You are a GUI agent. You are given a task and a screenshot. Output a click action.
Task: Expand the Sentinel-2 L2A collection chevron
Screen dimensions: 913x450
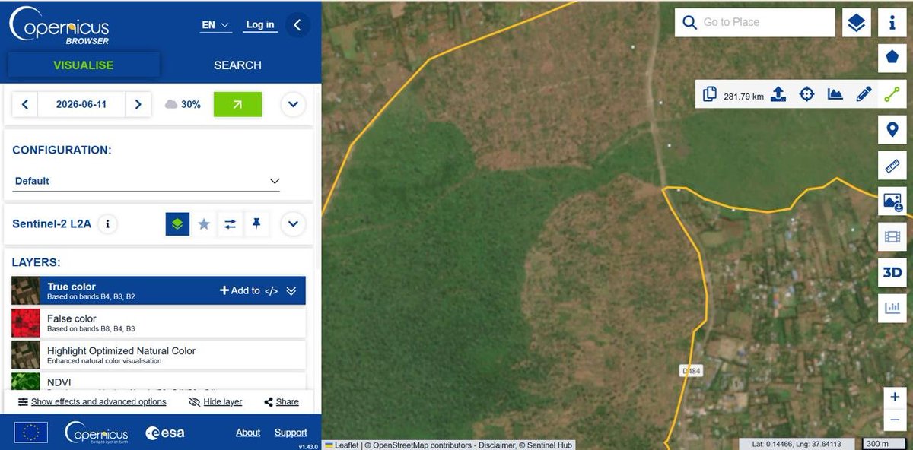(293, 224)
